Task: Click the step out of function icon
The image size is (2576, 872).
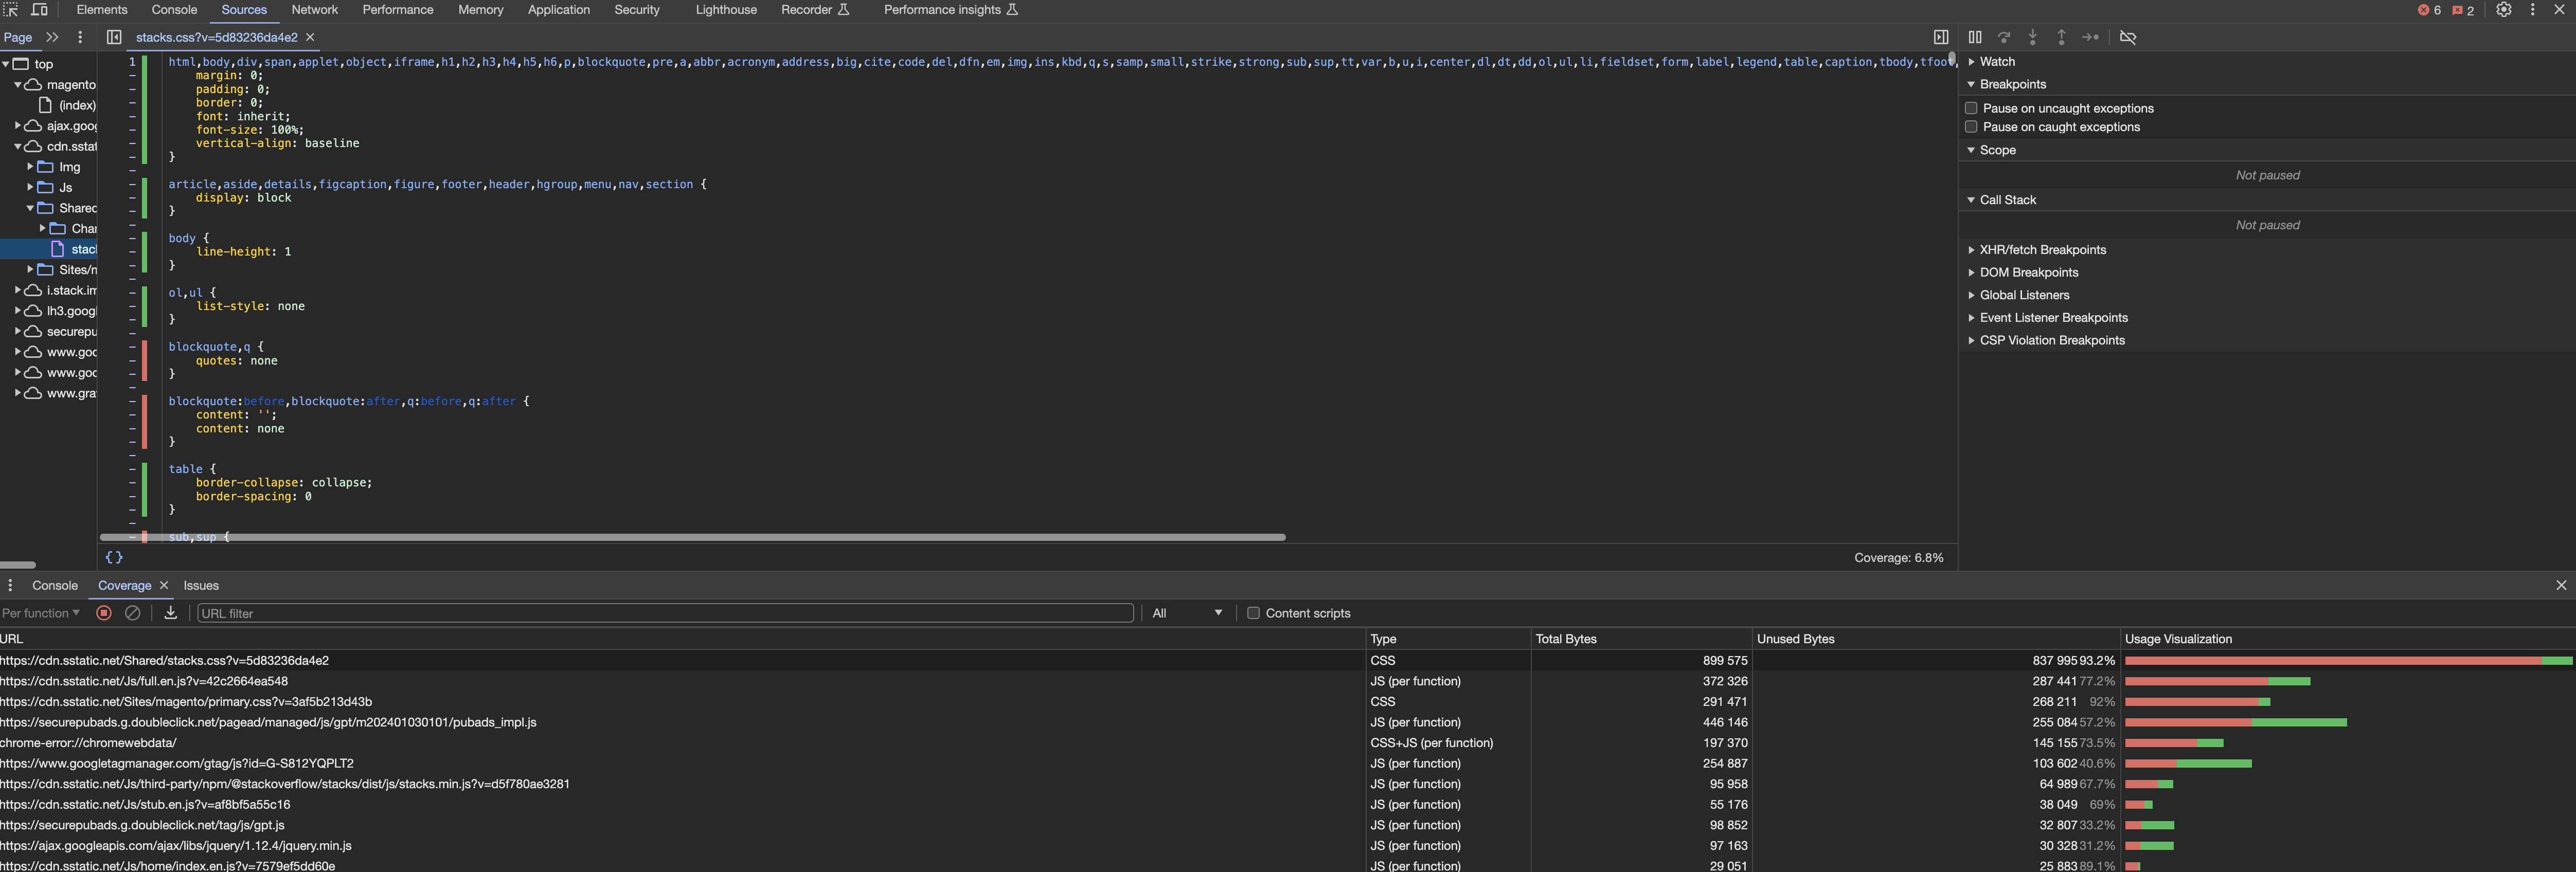Action: [x=2061, y=37]
